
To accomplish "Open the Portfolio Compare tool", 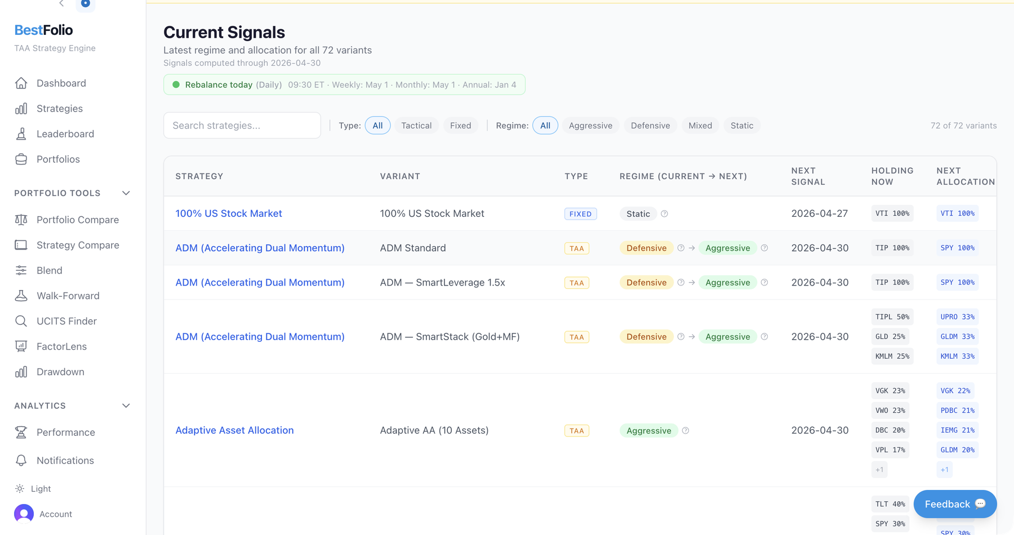I will pyautogui.click(x=77, y=220).
